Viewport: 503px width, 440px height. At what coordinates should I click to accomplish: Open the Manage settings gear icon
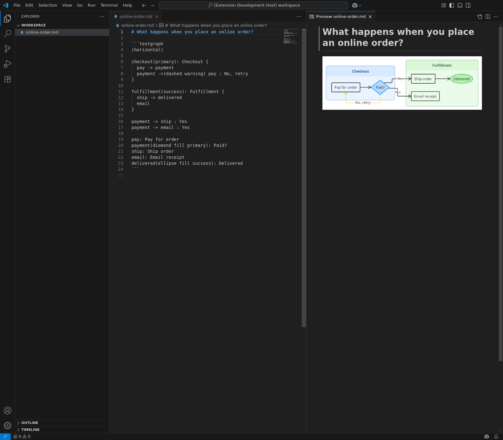pos(8,426)
